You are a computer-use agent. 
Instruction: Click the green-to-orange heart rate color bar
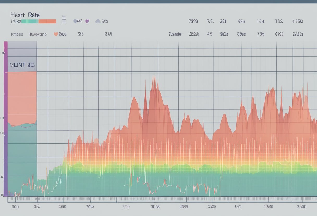coord(39,22)
